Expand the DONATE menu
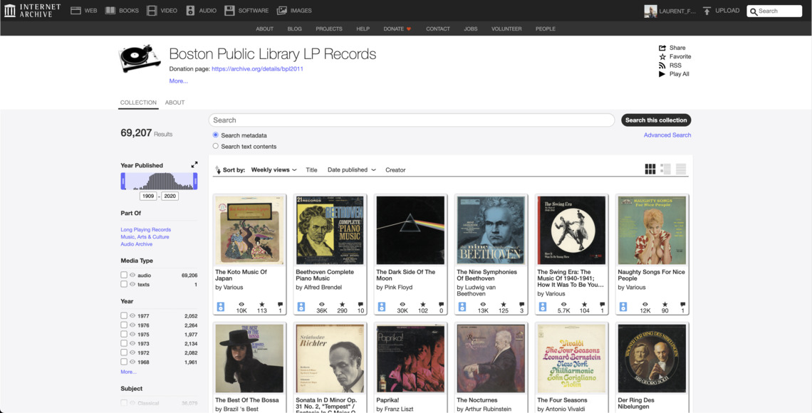This screenshot has width=812, height=413. [x=396, y=28]
